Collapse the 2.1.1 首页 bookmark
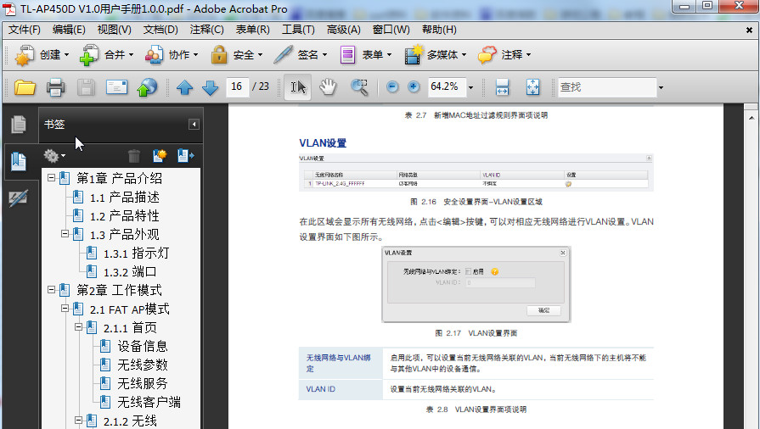Image resolution: width=760 pixels, height=429 pixels. coord(78,327)
